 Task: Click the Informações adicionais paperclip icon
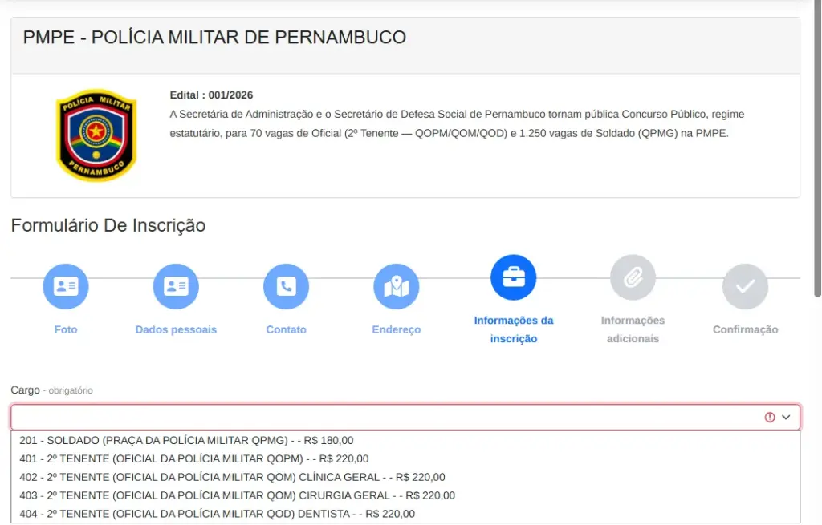(633, 277)
